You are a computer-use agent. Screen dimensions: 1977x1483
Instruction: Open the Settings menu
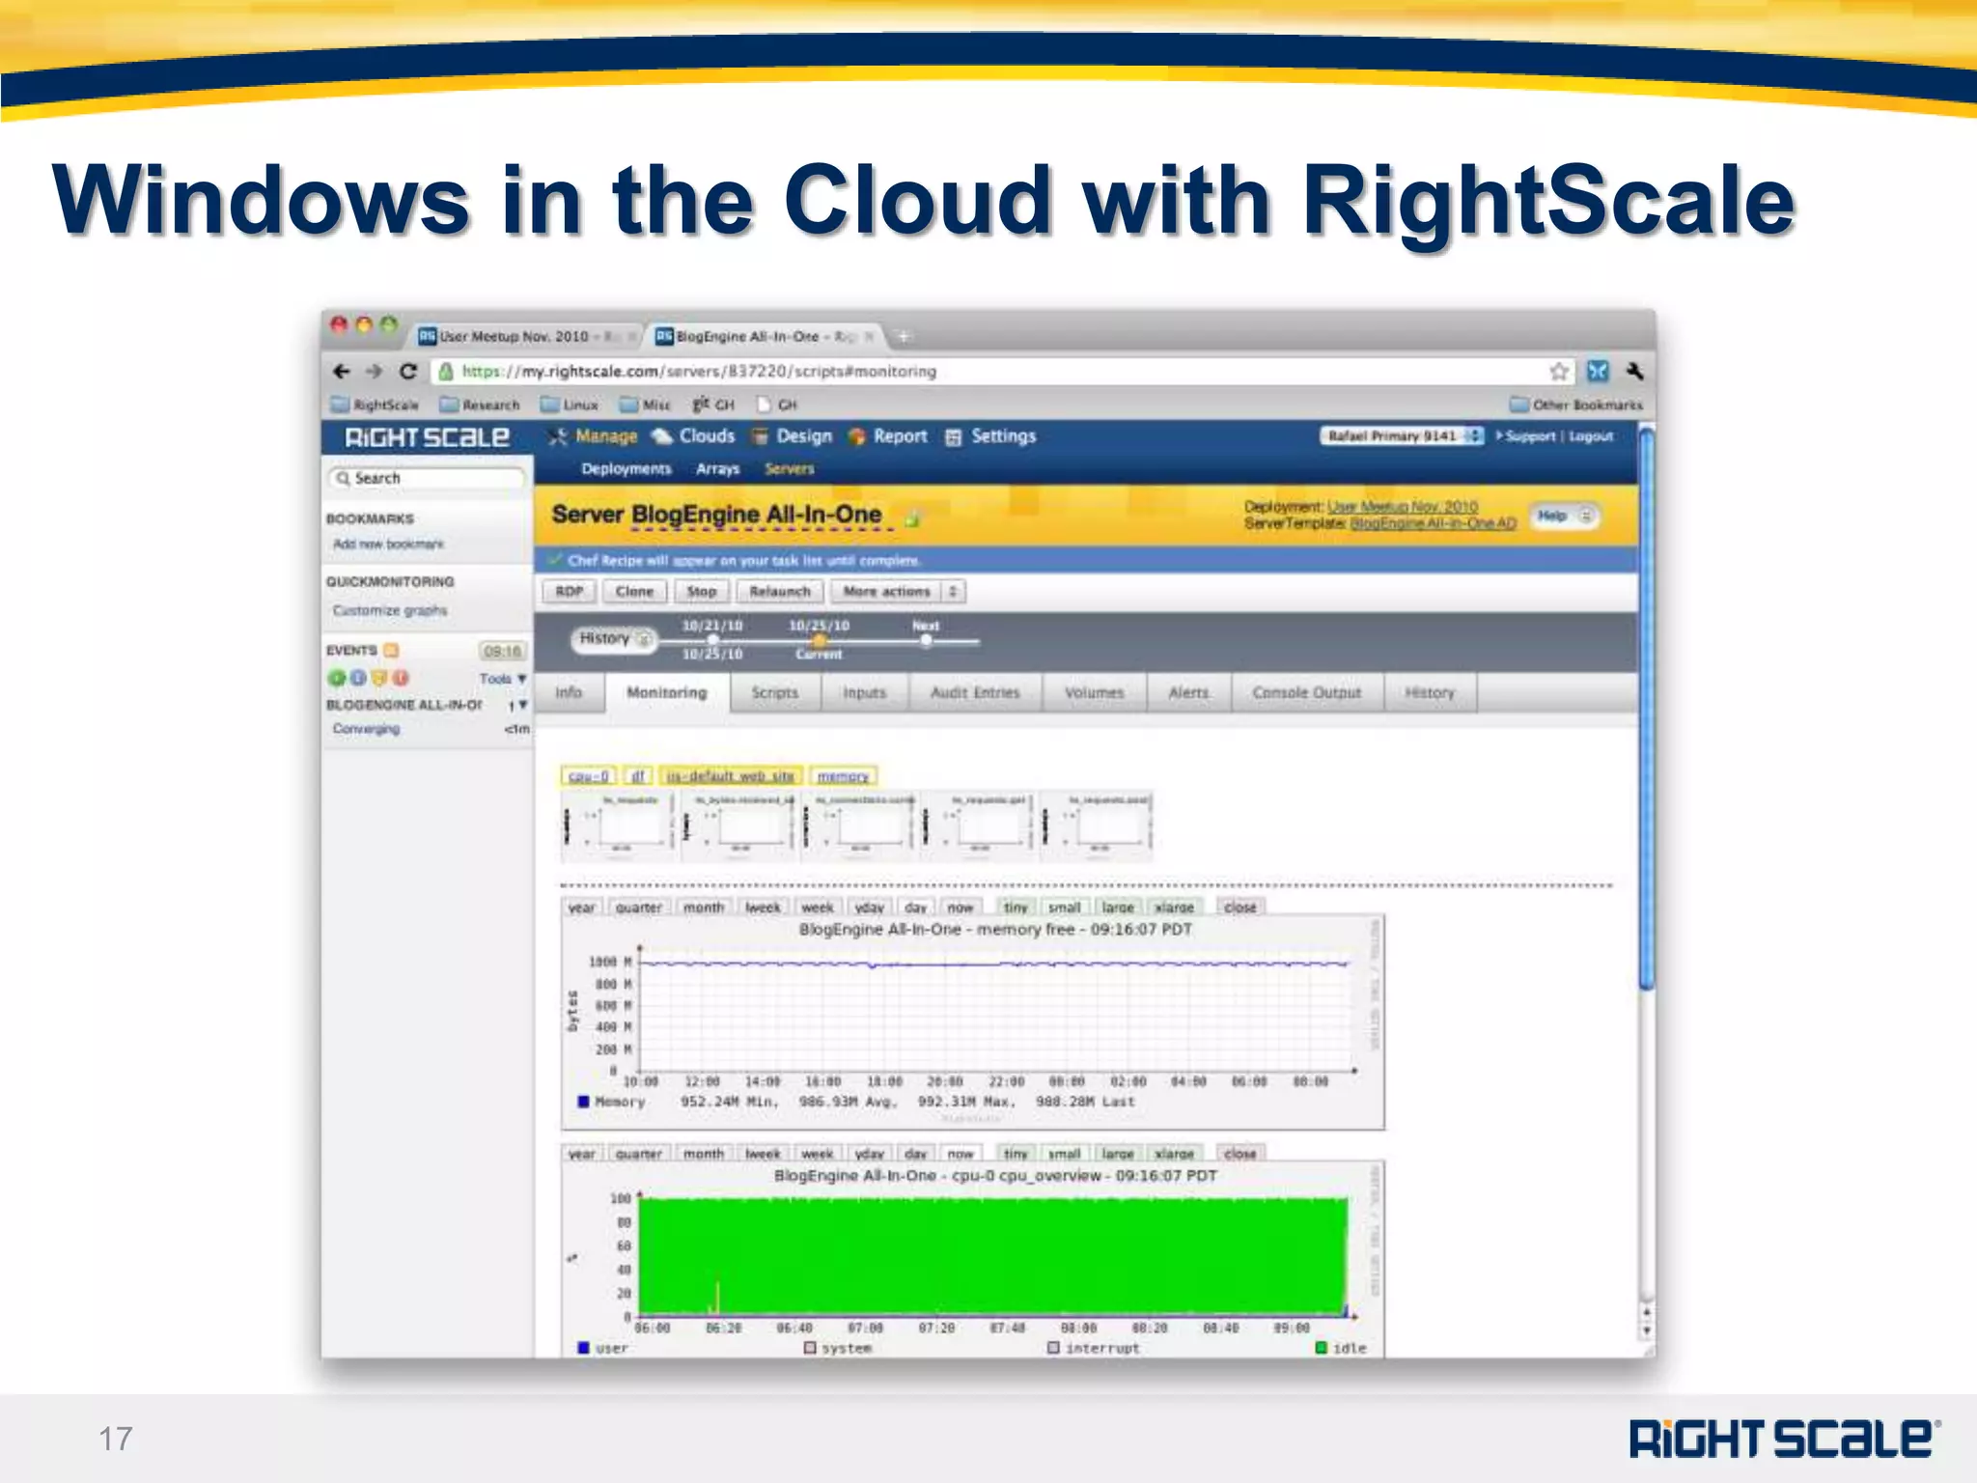tap(990, 436)
